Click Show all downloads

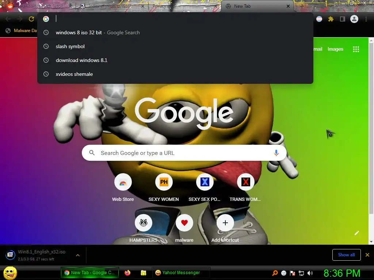[346, 255]
